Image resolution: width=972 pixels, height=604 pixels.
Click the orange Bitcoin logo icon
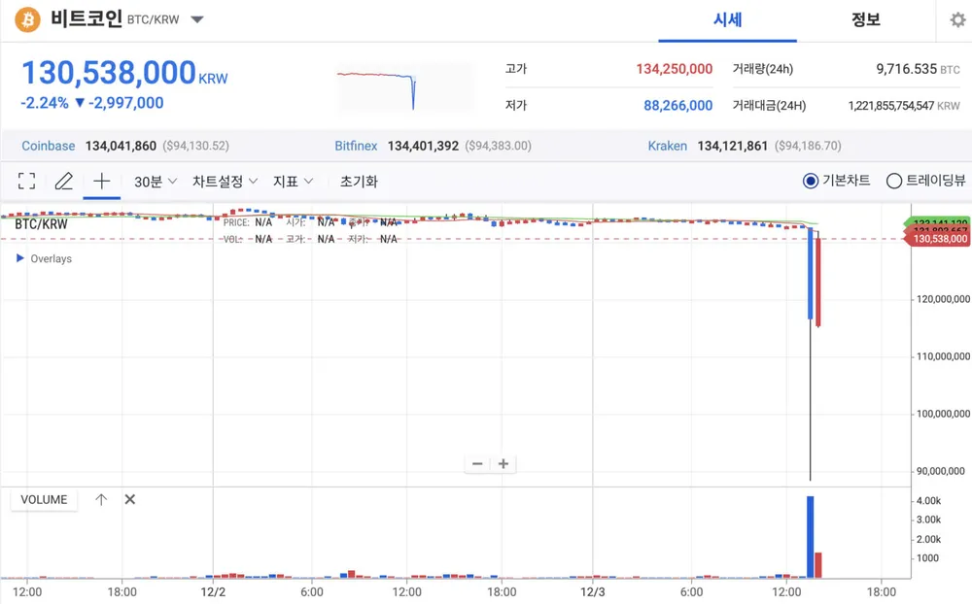tap(27, 19)
